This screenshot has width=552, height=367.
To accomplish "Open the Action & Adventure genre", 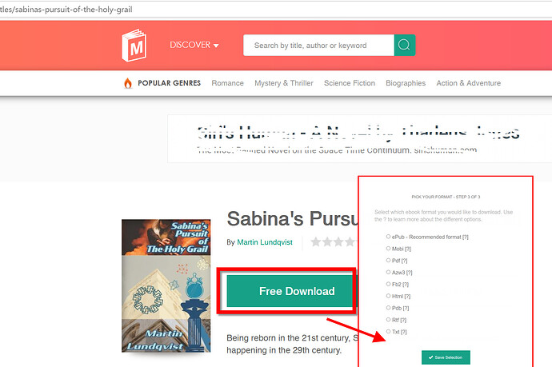I will point(469,83).
